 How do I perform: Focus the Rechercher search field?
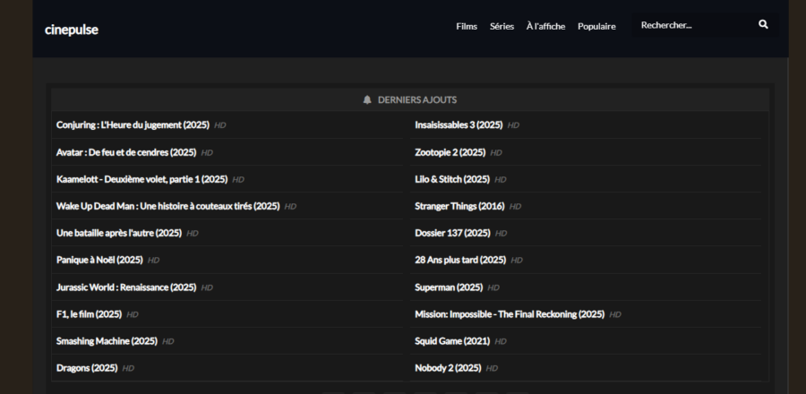[x=690, y=25]
